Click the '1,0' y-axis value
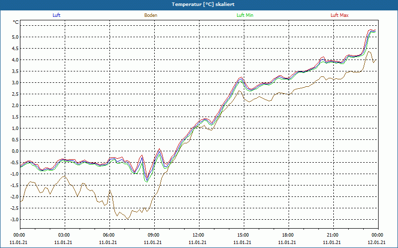This screenshot has height=248, width=398. (x=15, y=128)
